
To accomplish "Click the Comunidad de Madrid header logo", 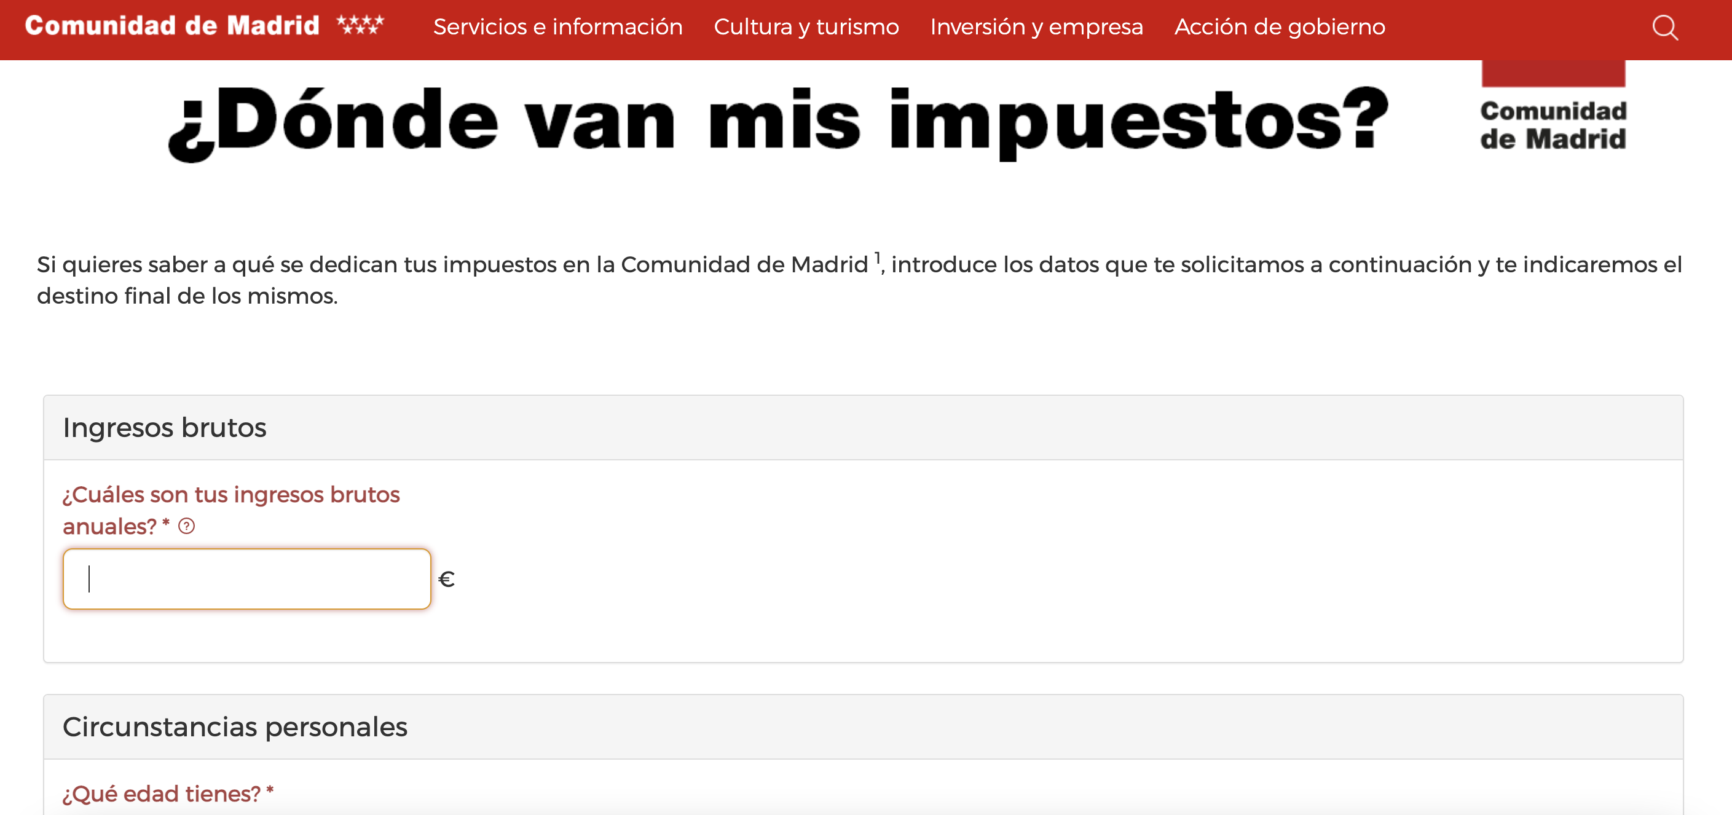I will [x=205, y=26].
